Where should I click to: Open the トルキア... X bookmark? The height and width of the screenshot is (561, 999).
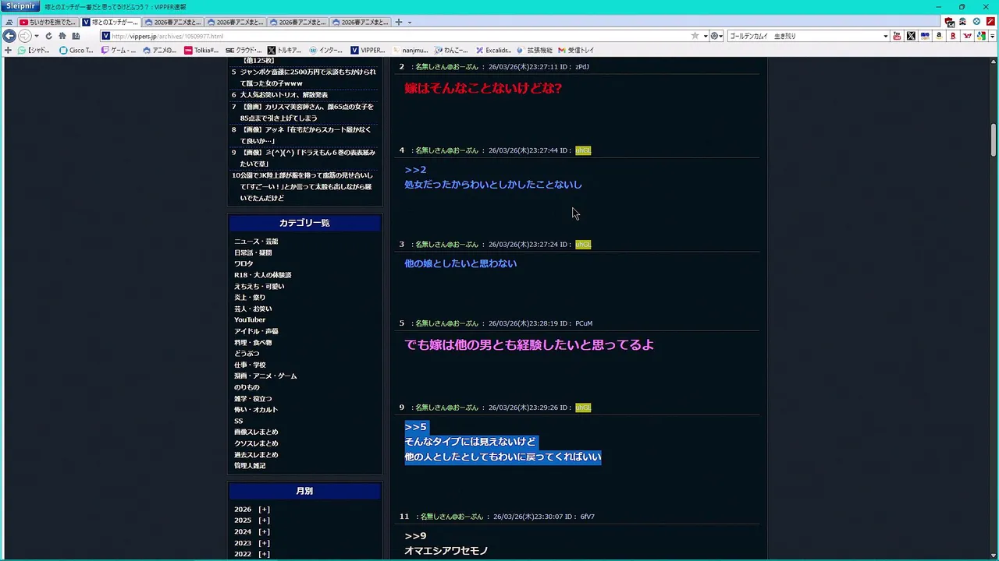coord(284,50)
